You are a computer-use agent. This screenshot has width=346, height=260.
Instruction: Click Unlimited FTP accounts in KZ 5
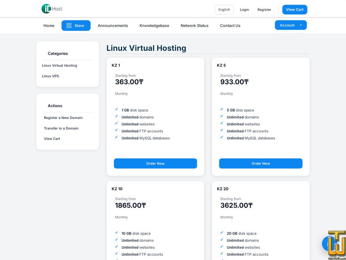click(x=247, y=131)
